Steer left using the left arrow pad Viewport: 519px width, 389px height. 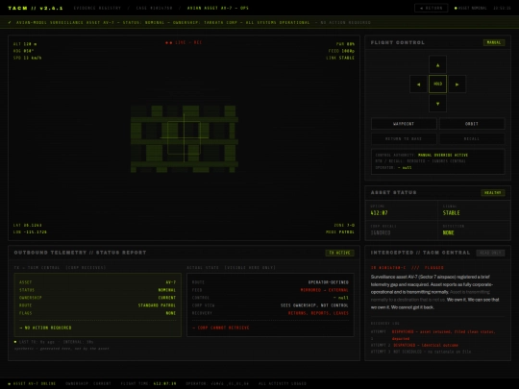point(418,84)
